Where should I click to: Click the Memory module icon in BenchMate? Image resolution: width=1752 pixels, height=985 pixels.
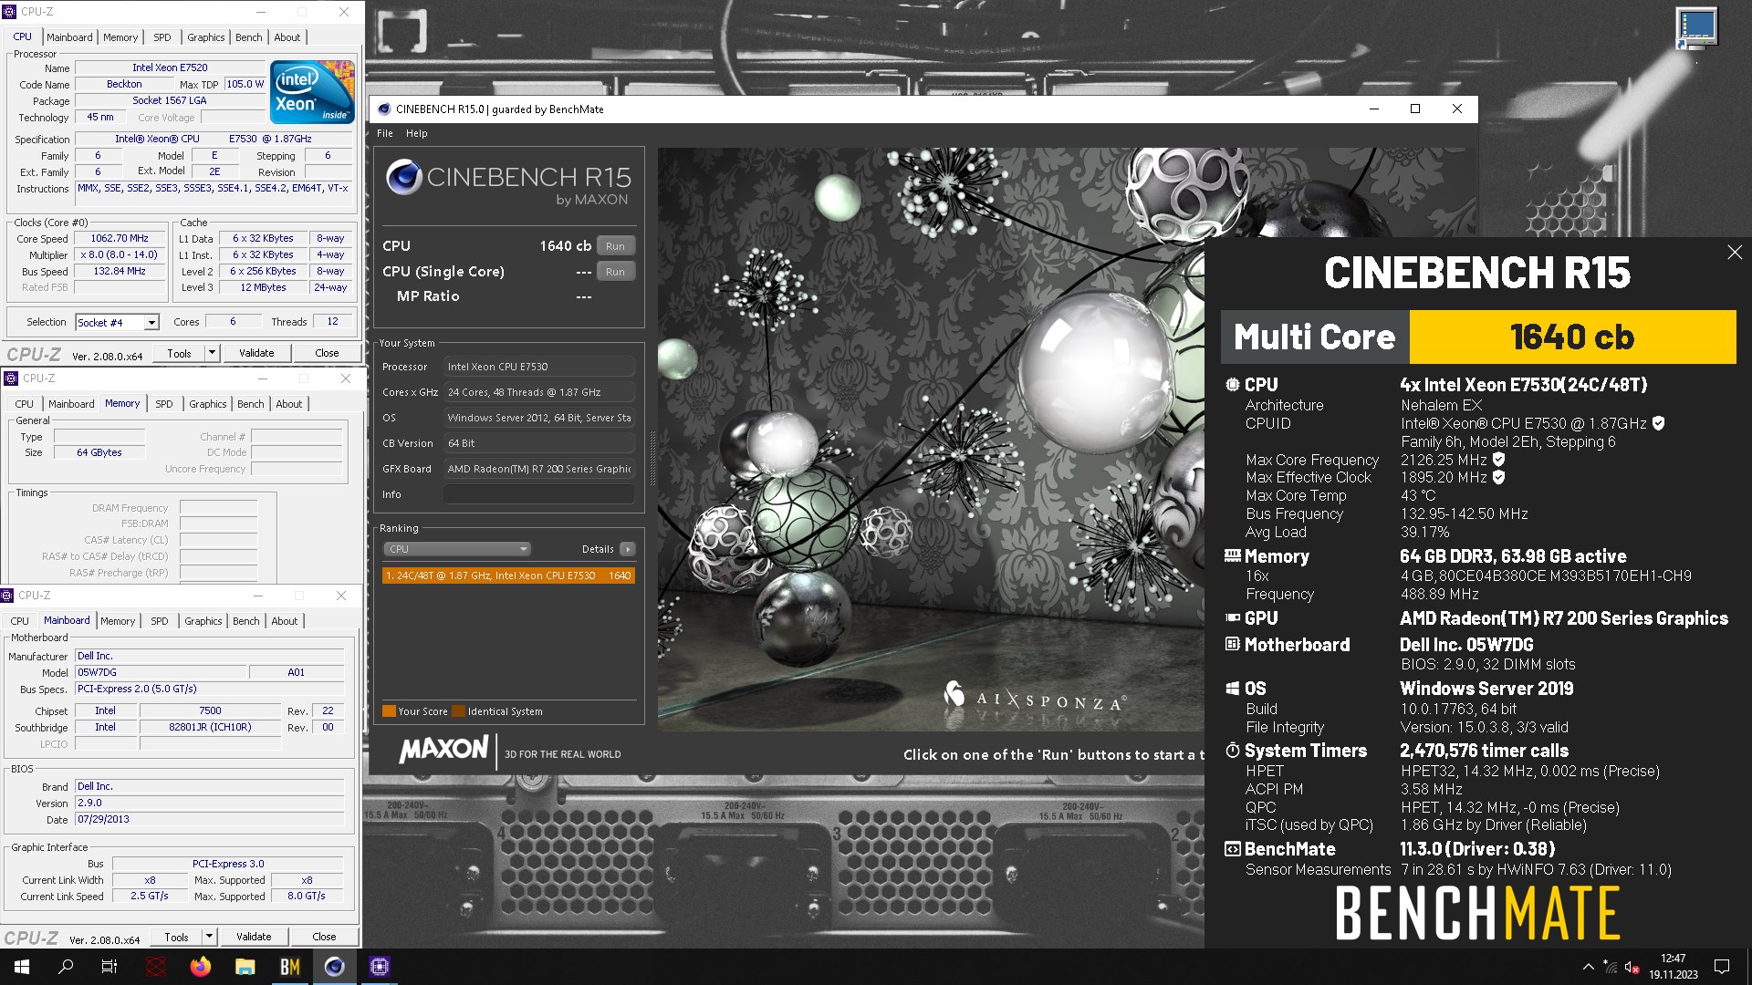(x=1233, y=555)
